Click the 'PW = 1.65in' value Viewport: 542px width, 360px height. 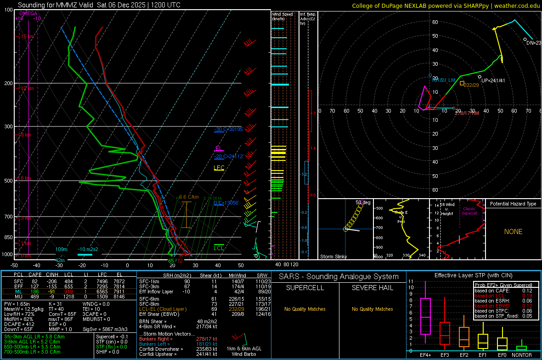click(17, 304)
